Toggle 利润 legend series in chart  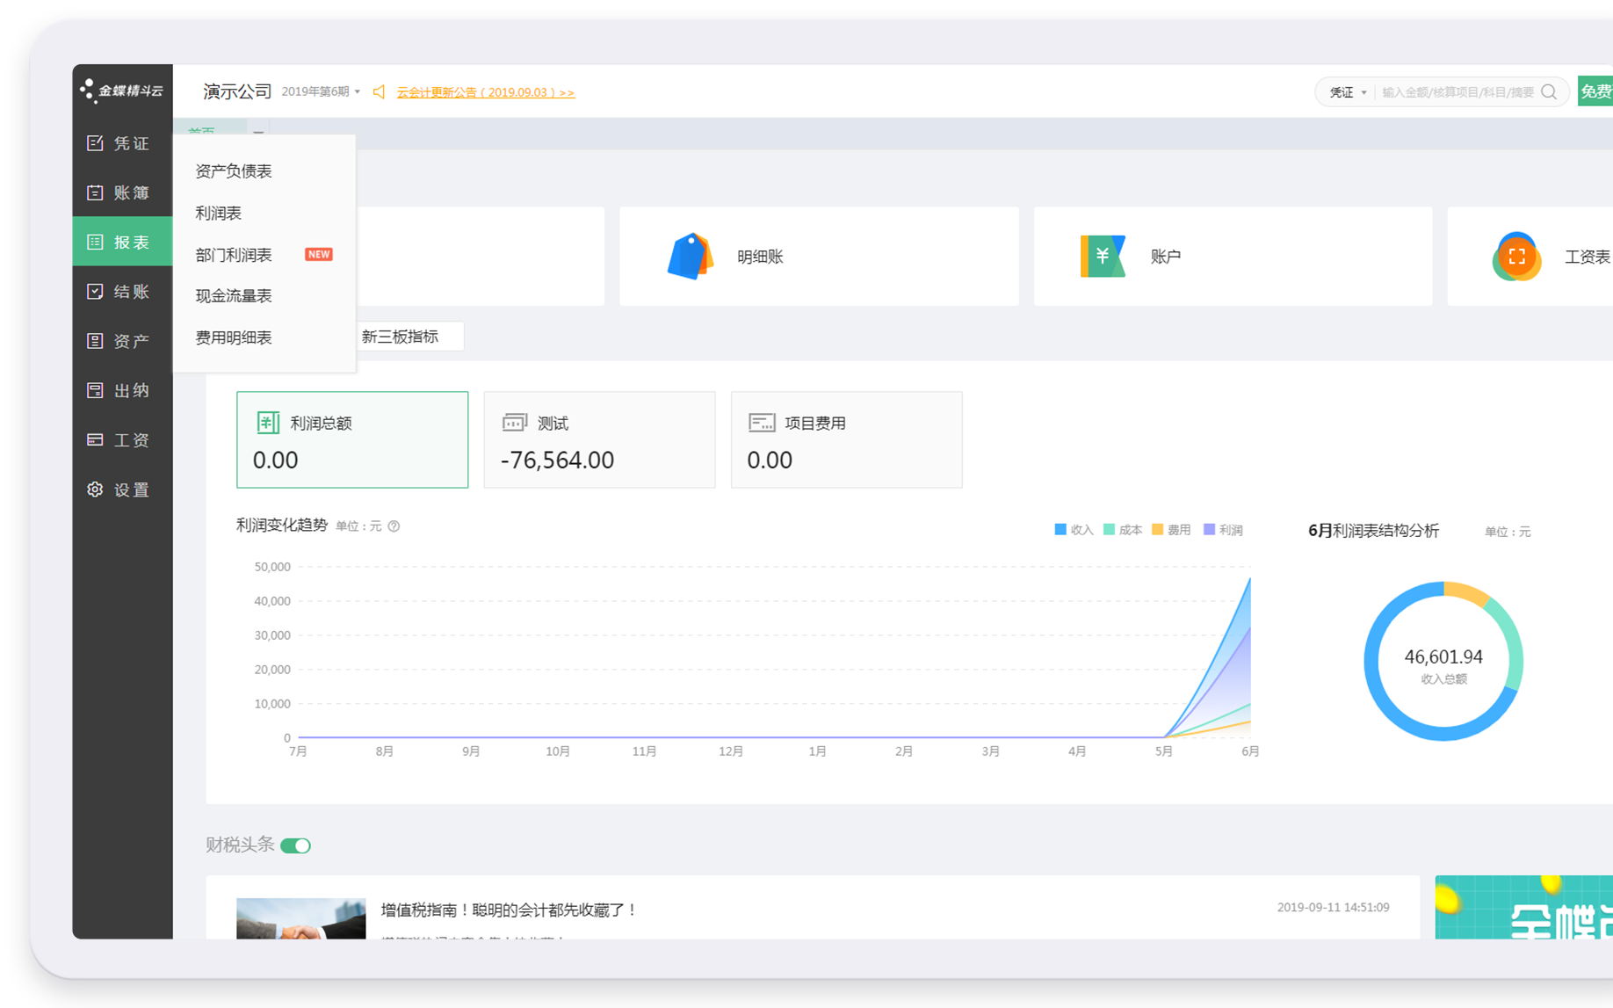[1223, 530]
